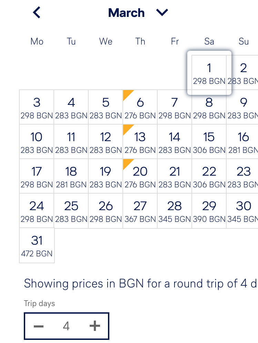258x343 pixels.
Task: Pick March 27 at 367 BGN
Action: click(140, 211)
